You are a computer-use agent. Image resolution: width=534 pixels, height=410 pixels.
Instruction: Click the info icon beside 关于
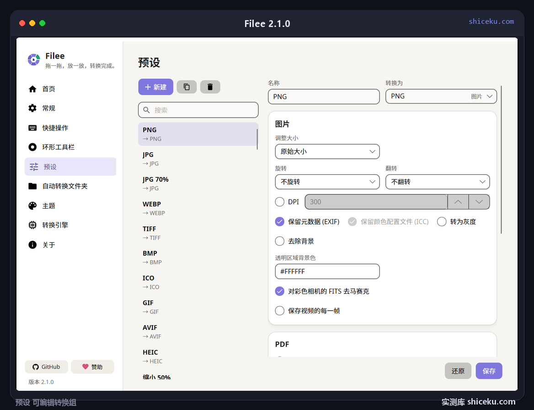[x=32, y=245]
